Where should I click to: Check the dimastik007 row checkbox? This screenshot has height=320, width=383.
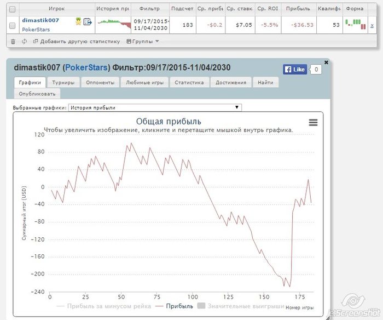pos(12,25)
